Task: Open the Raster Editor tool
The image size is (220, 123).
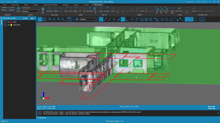Action: click(x=172, y=10)
